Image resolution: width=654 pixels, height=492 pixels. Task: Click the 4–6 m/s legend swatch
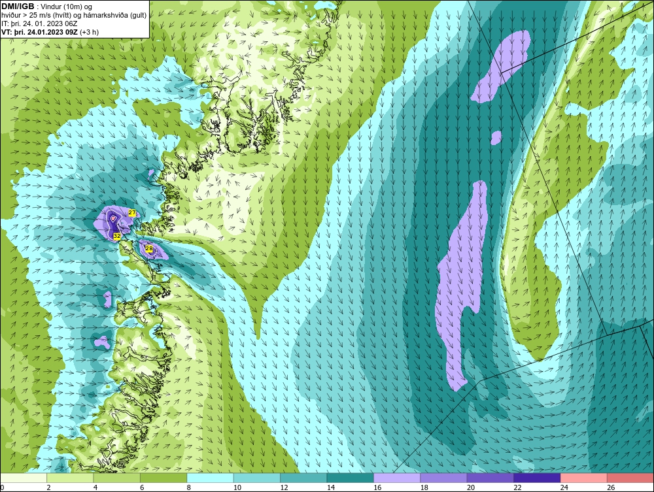[x=117, y=478]
